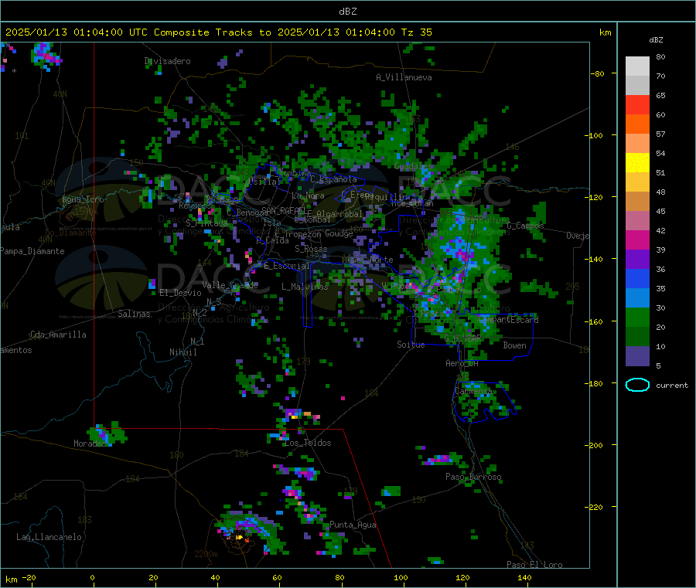Click the 'Aero_GH' location label
The image size is (696, 588).
point(462,363)
